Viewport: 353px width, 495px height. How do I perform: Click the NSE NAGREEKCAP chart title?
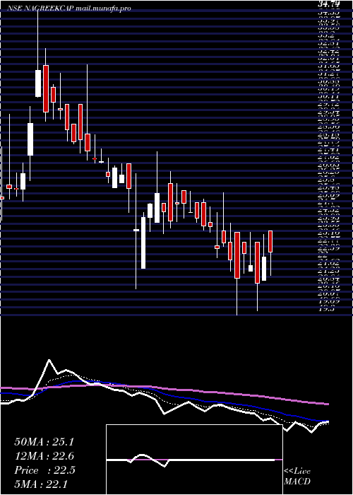[41, 8]
